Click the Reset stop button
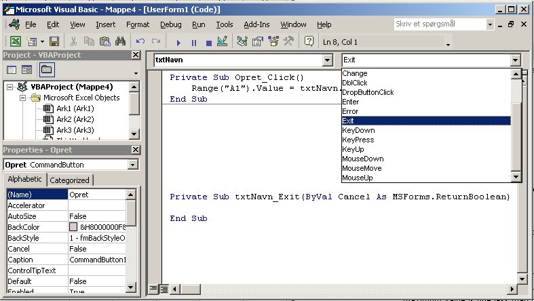Screen dimensions: 534x301 click(x=208, y=42)
